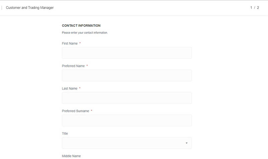Open the Title dropdown
The width and height of the screenshot is (268, 159).
(127, 143)
